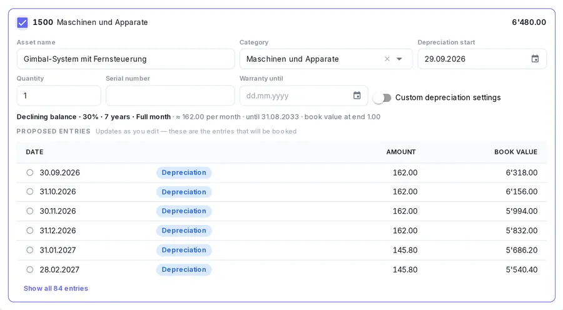Viewport: 563px width, 310px height.
Task: Click amount 145.80 in 28.02.2027 row
Action: click(405, 269)
